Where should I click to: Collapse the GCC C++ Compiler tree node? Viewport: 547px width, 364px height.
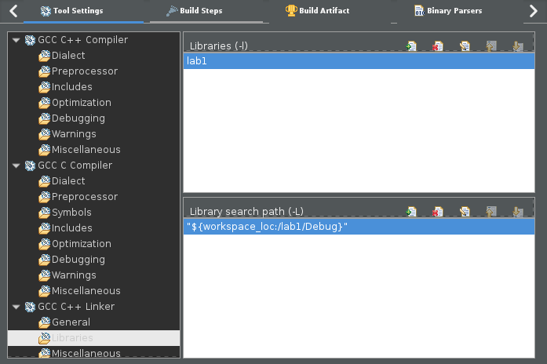[16, 40]
